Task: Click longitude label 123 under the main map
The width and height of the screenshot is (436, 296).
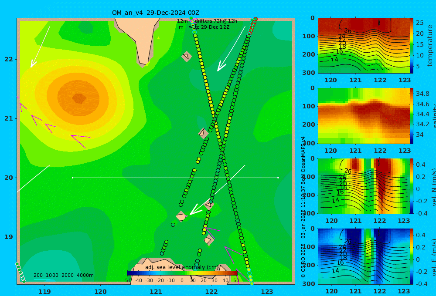Action: coord(267,292)
